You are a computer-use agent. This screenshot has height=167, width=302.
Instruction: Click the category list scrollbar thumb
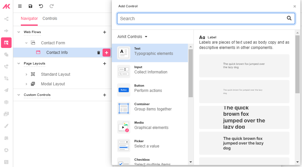[x=191, y=73]
